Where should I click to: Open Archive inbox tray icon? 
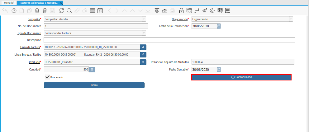tap(164, 11)
